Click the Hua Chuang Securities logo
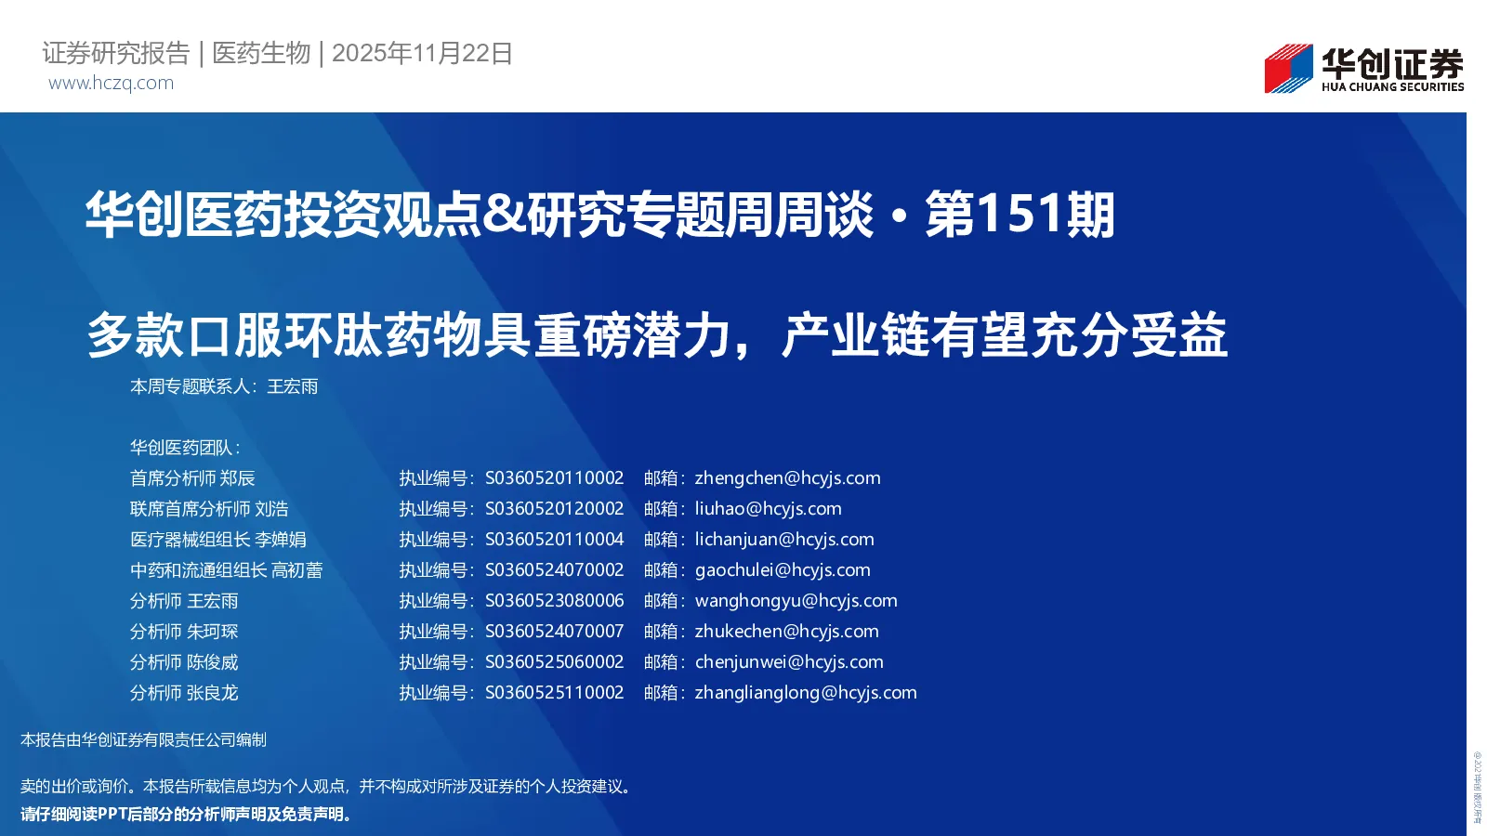1487x836 pixels. [x=1363, y=68]
